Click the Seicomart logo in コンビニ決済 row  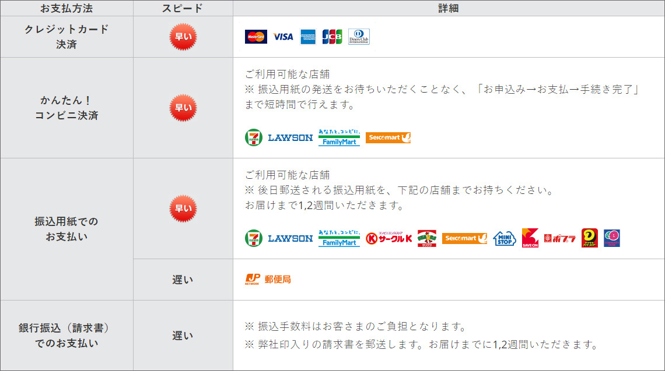tap(388, 137)
